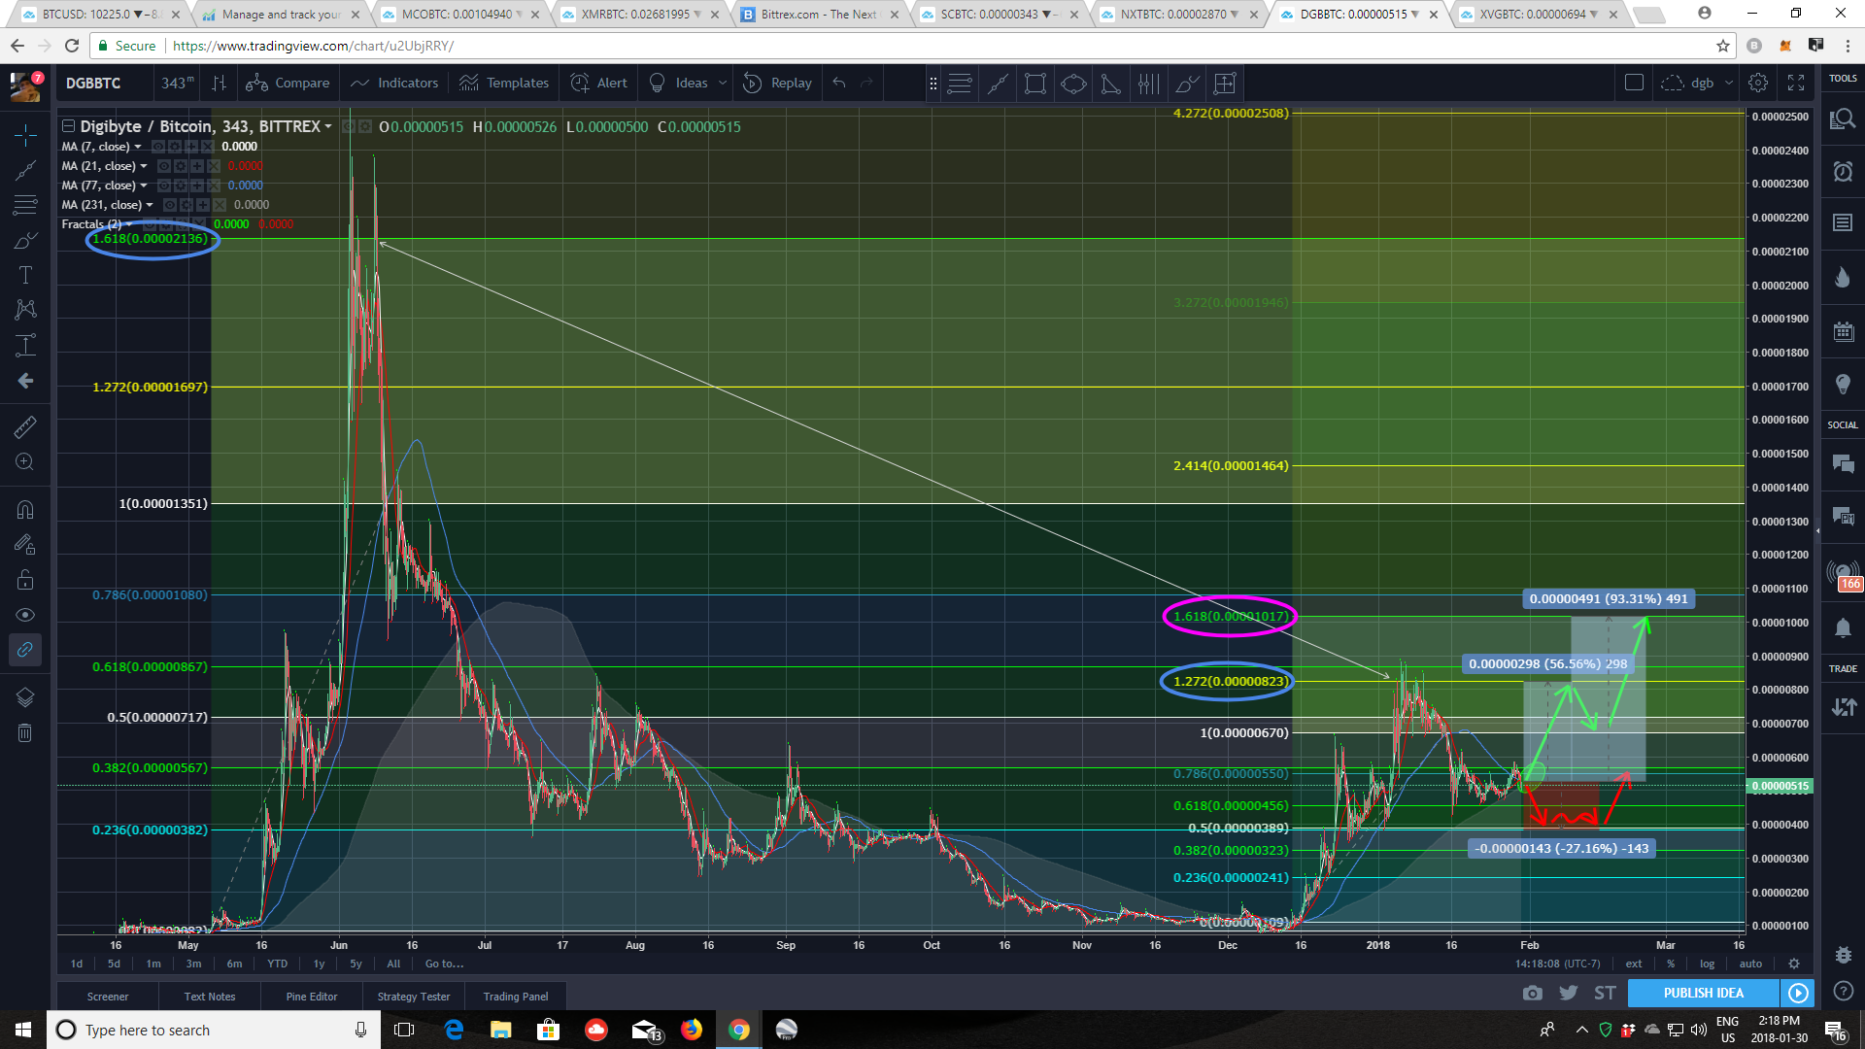This screenshot has height=1049, width=1865.
Task: Open the Ideas dropdown
Action: [x=686, y=84]
